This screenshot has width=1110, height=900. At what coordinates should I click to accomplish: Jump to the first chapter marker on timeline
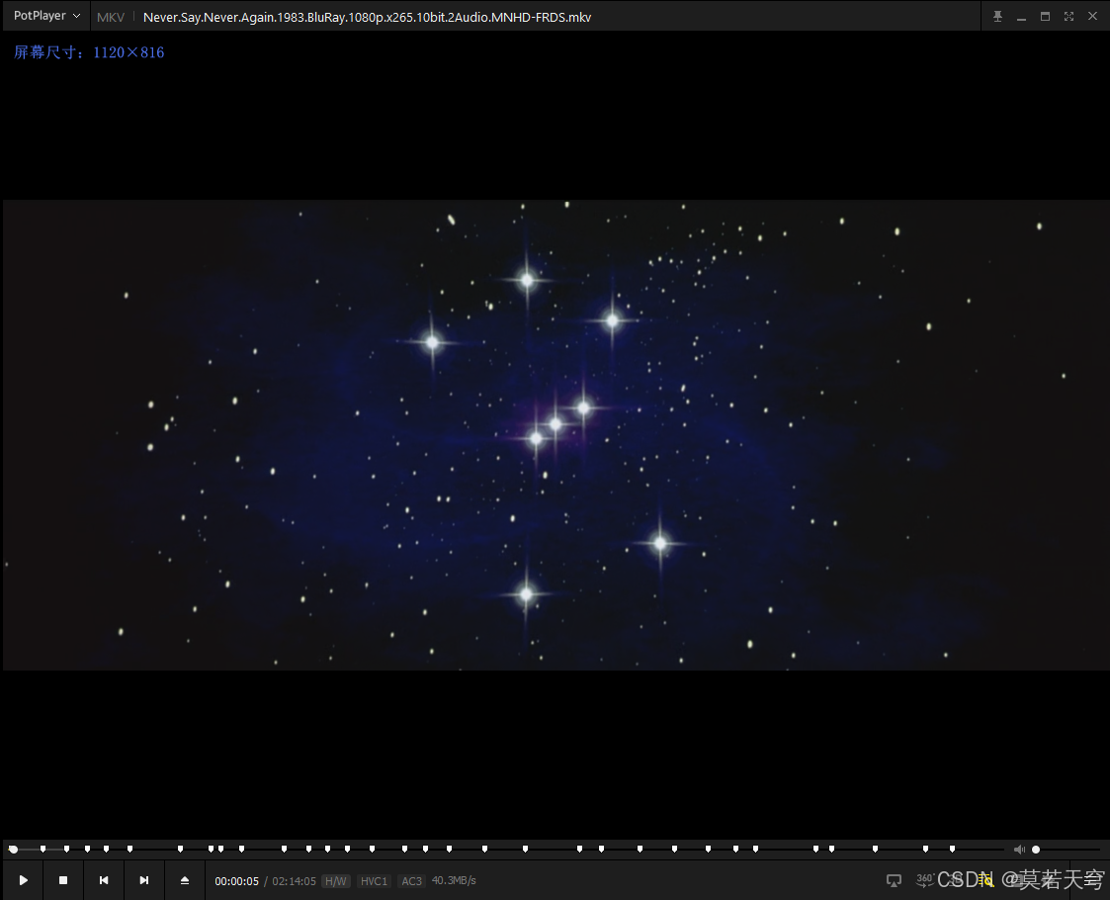(x=43, y=849)
